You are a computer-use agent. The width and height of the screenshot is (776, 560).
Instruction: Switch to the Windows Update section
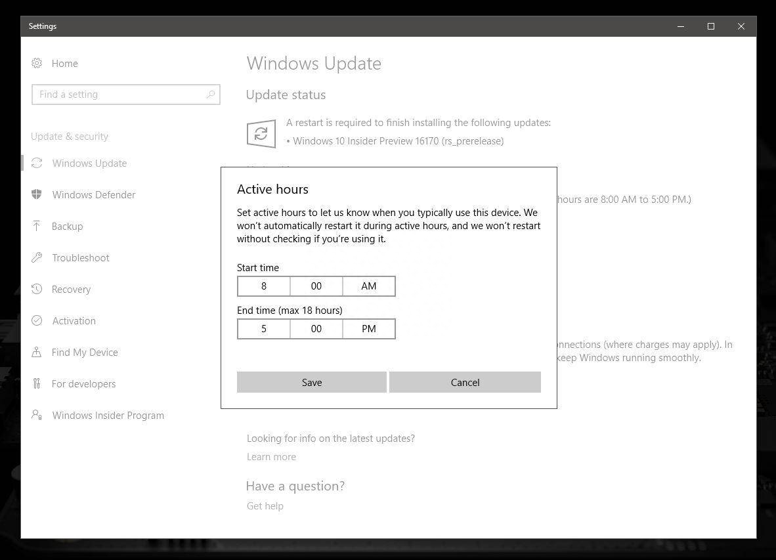(x=89, y=163)
